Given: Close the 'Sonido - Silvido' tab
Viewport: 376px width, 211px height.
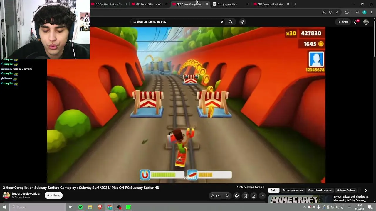Looking at the screenshot, I should coord(126,4).
